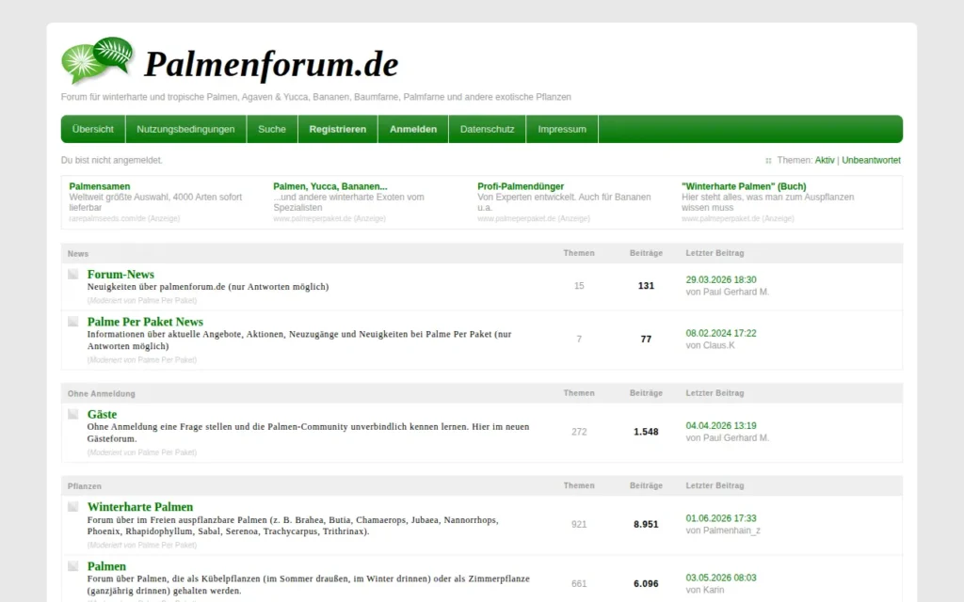
Task: Click the topic count 15 for Forum-News
Action: (579, 286)
